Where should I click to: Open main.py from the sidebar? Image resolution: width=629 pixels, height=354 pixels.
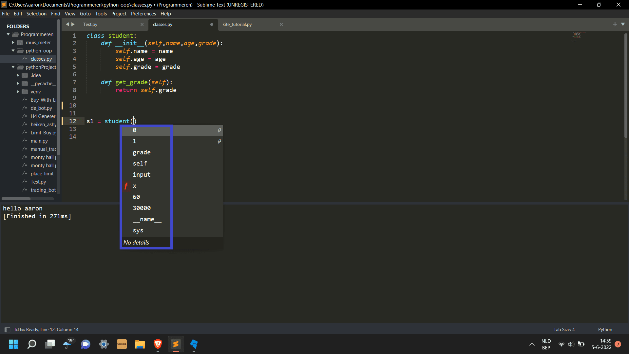point(28,141)
